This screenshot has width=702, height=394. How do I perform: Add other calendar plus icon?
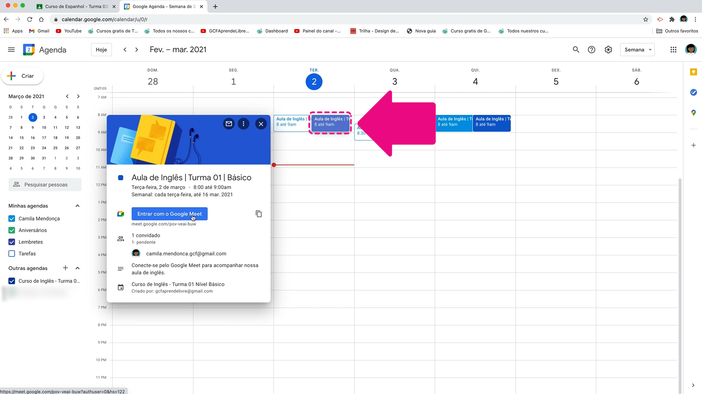pyautogui.click(x=65, y=268)
